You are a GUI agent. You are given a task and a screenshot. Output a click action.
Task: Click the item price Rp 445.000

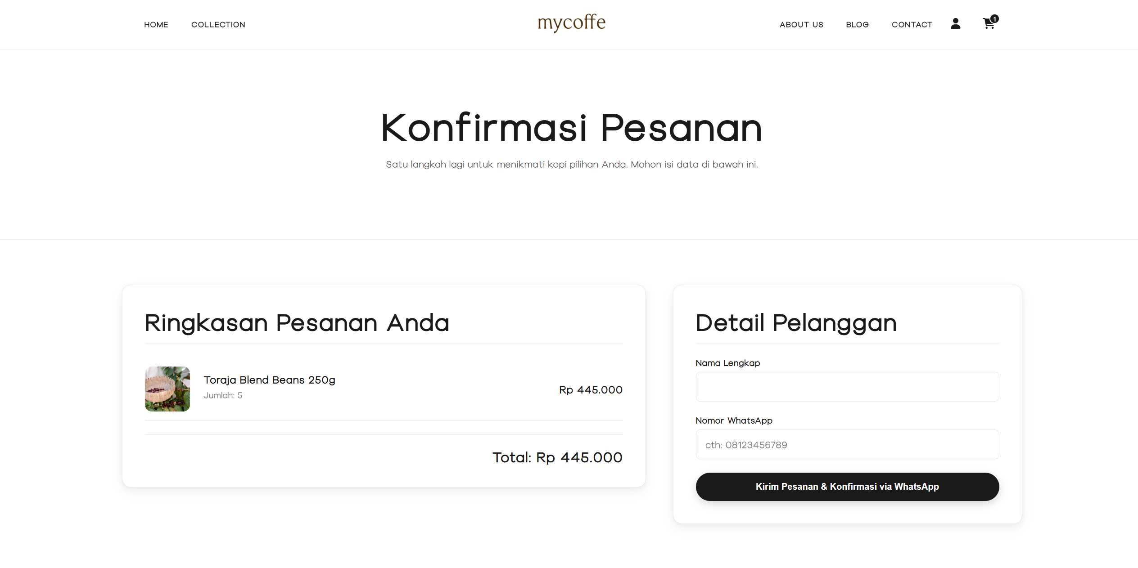[591, 390]
